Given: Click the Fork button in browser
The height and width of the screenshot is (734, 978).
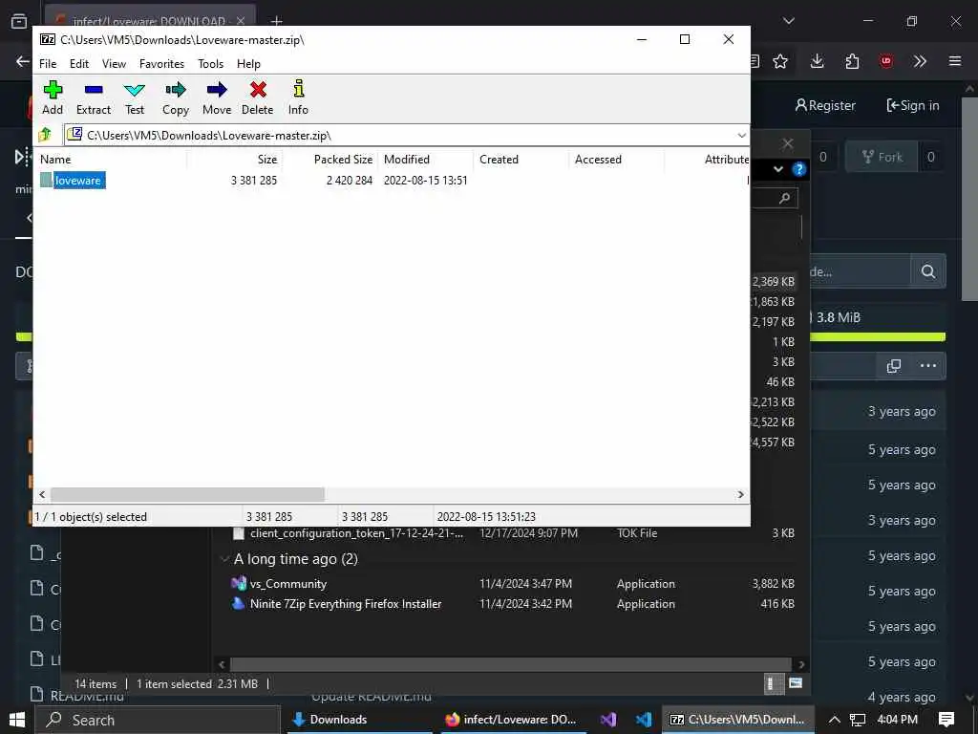Looking at the screenshot, I should coord(882,157).
